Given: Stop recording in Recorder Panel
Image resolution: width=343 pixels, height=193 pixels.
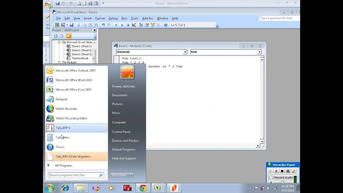Looking at the screenshot, I should pyautogui.click(x=282, y=171).
